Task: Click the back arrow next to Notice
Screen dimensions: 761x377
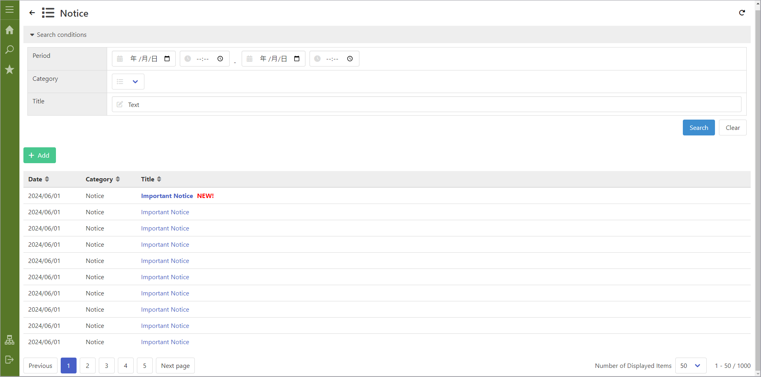Action: [x=32, y=13]
